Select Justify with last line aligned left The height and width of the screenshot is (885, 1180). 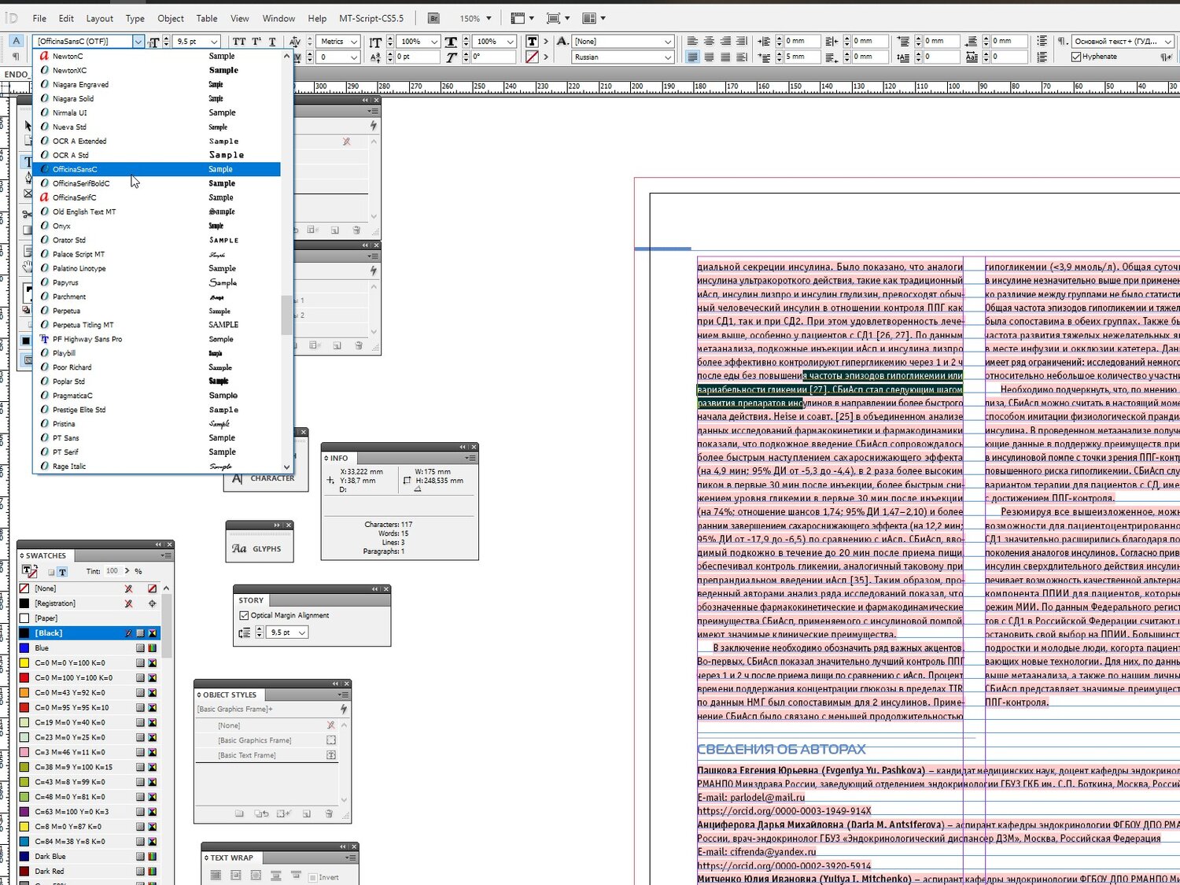coord(692,57)
